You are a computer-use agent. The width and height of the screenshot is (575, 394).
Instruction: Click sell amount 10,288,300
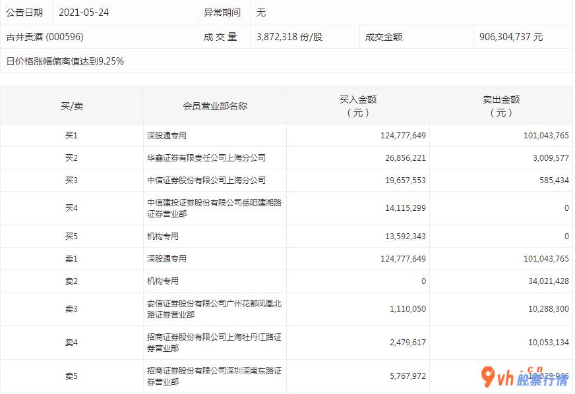pyautogui.click(x=549, y=309)
